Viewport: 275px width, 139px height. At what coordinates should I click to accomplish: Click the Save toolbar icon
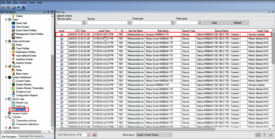click(3, 8)
